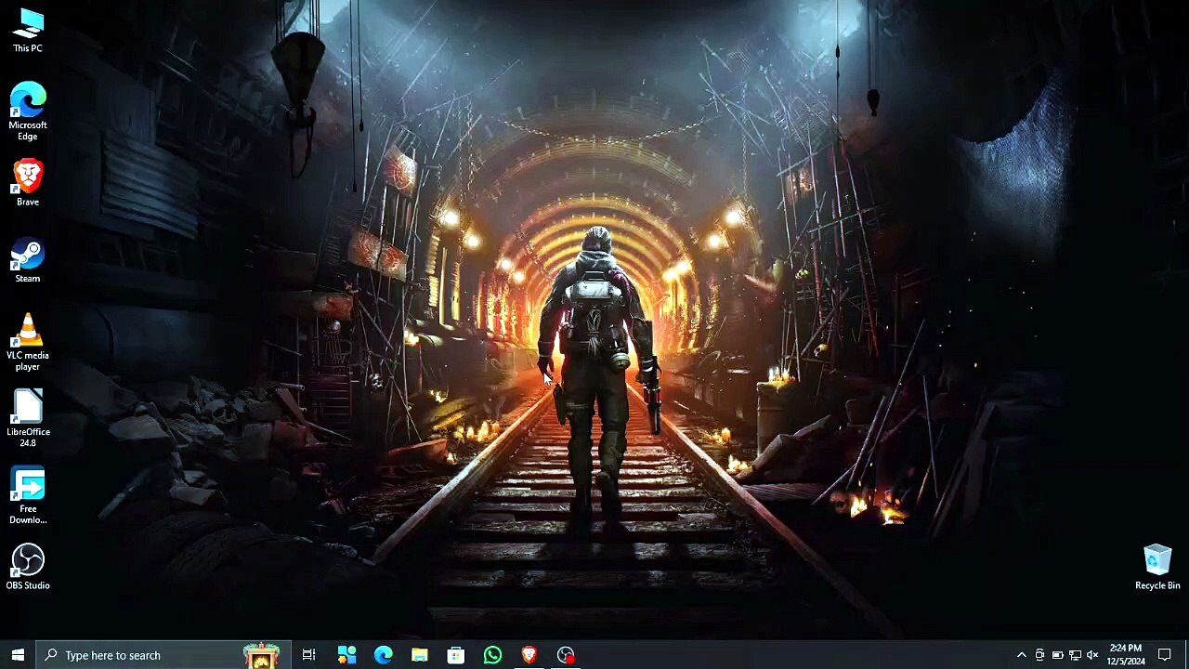1189x669 pixels.
Task: Open Microsoft Store from the taskbar
Action: pyautogui.click(x=455, y=655)
